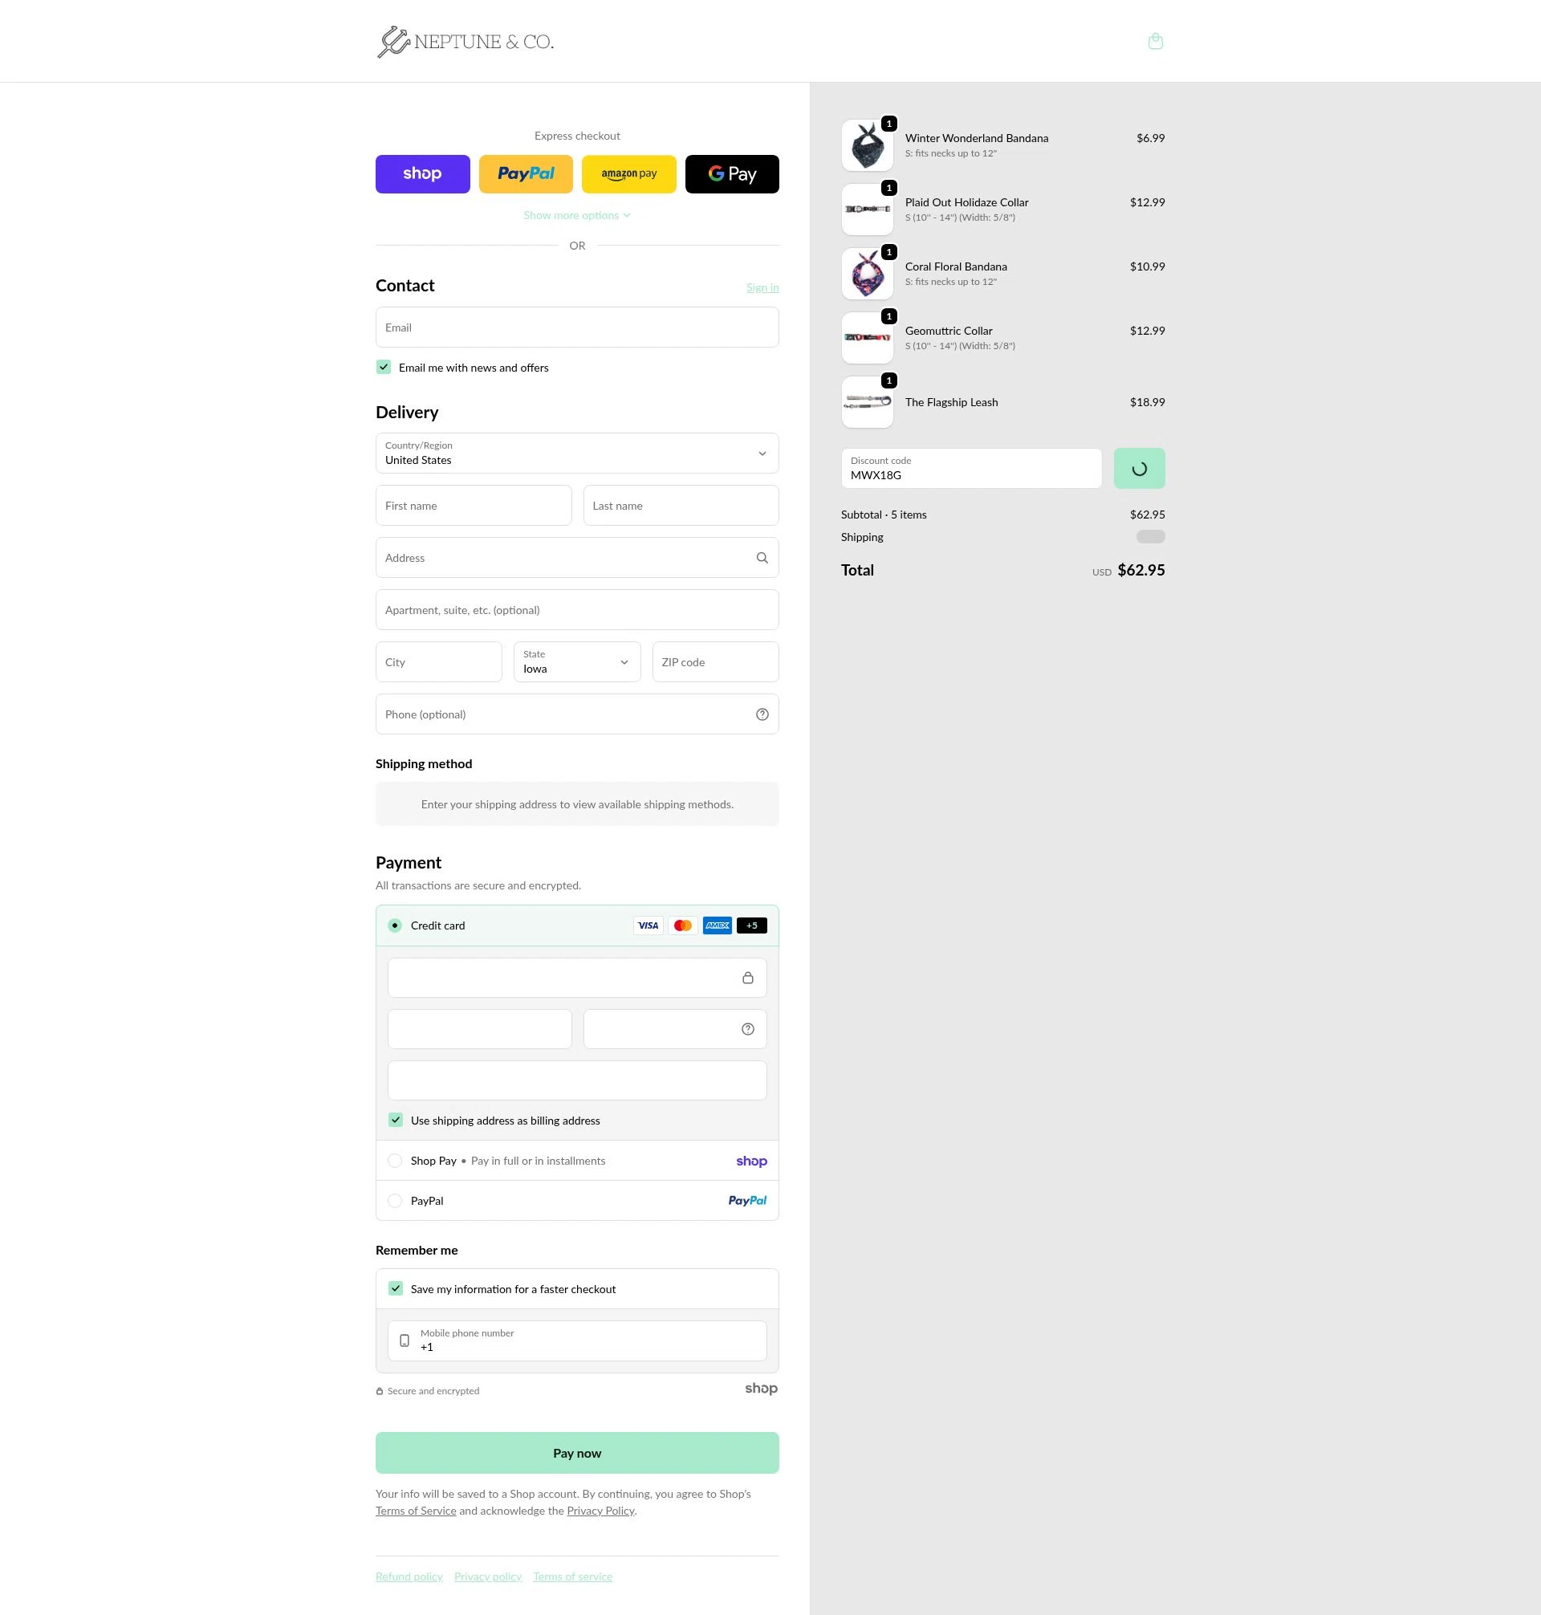This screenshot has width=1541, height=1615.
Task: Expand "Show more options"
Action: coord(575,214)
